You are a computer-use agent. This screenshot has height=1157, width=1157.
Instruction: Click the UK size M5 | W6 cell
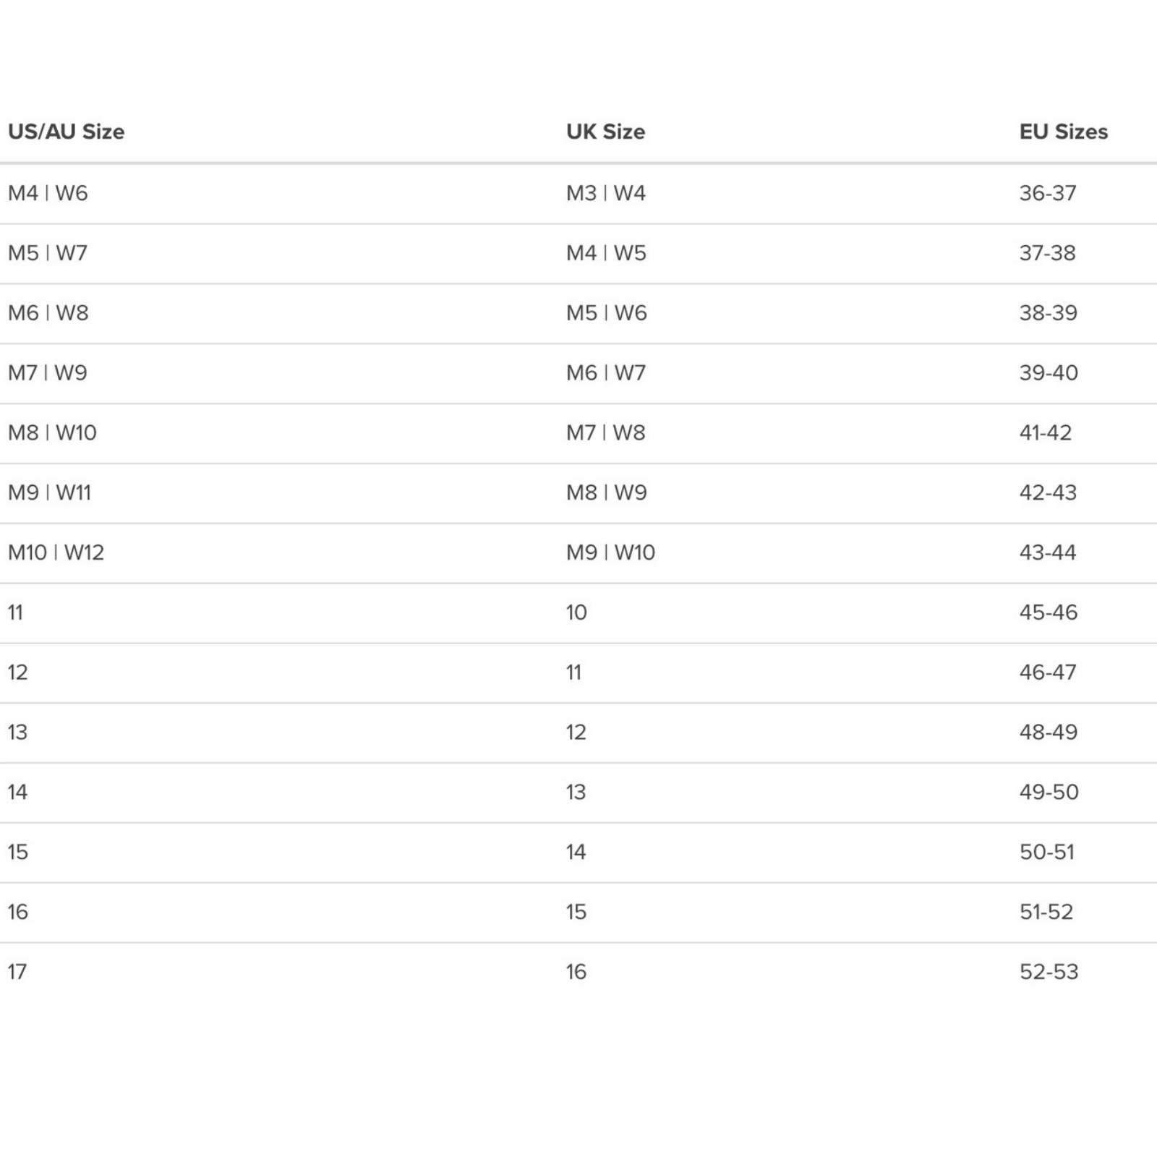click(606, 313)
